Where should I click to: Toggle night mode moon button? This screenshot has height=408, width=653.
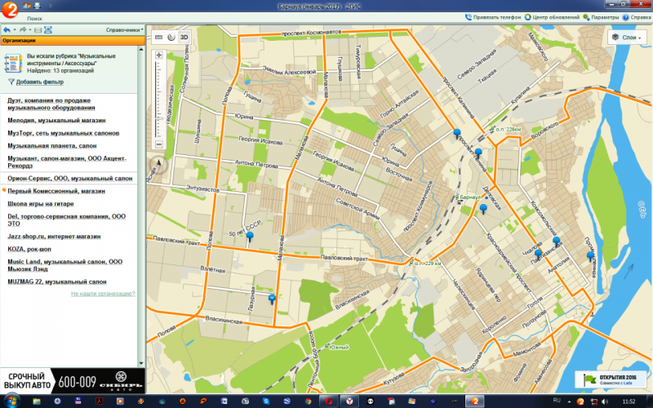click(171, 37)
